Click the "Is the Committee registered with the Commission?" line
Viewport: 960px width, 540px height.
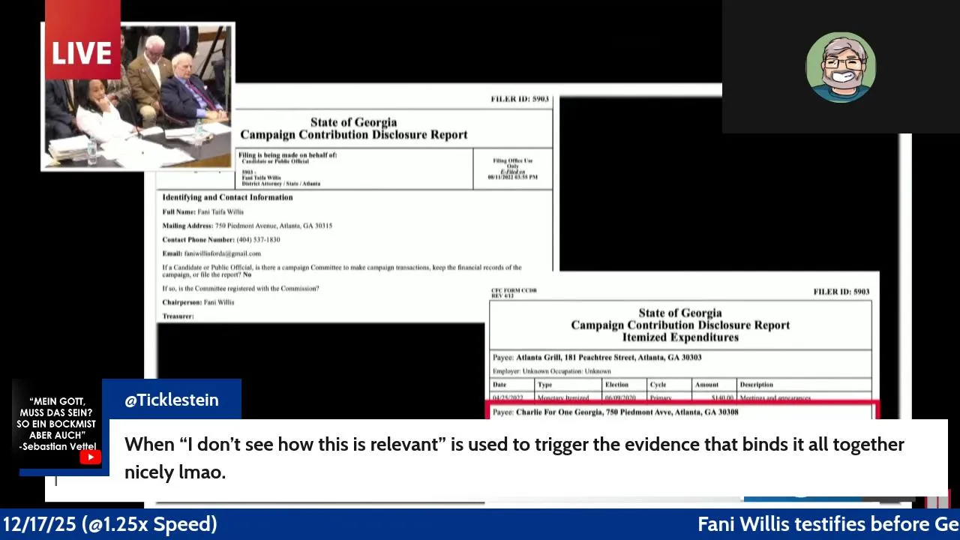click(x=240, y=289)
